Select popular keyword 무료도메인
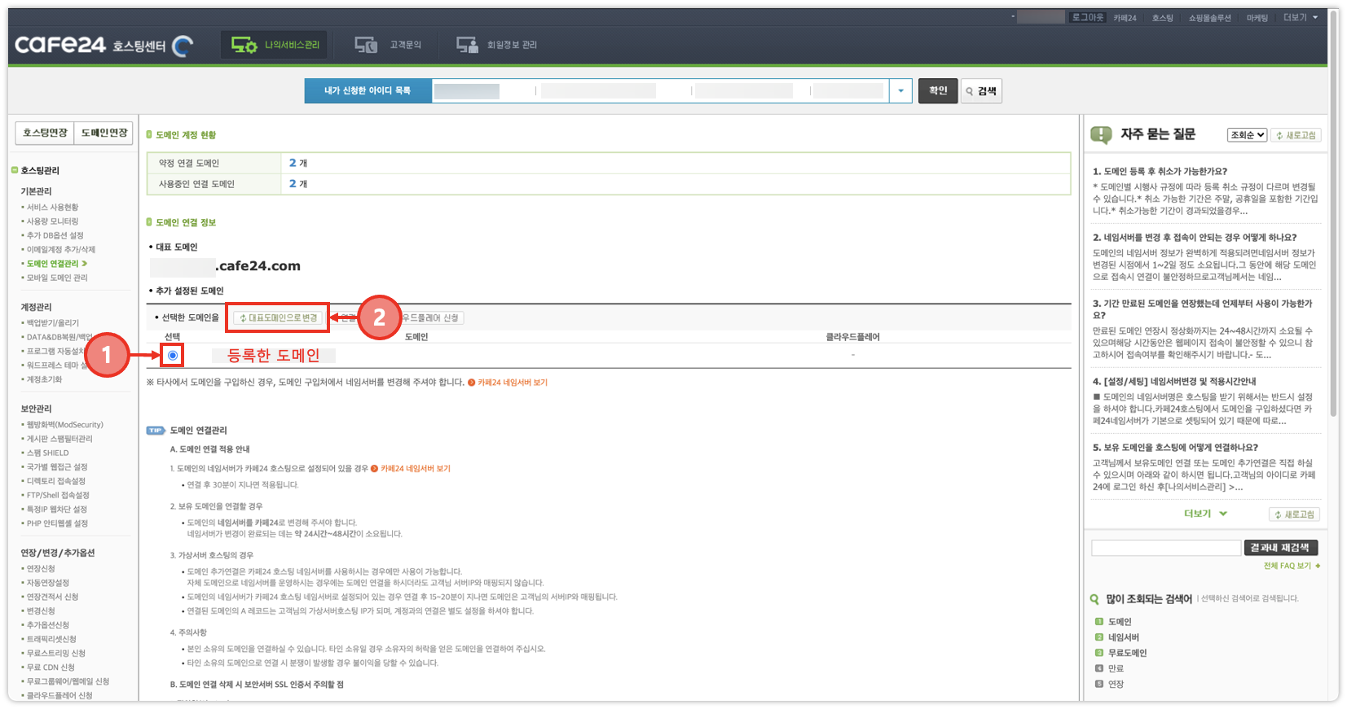 1127,653
